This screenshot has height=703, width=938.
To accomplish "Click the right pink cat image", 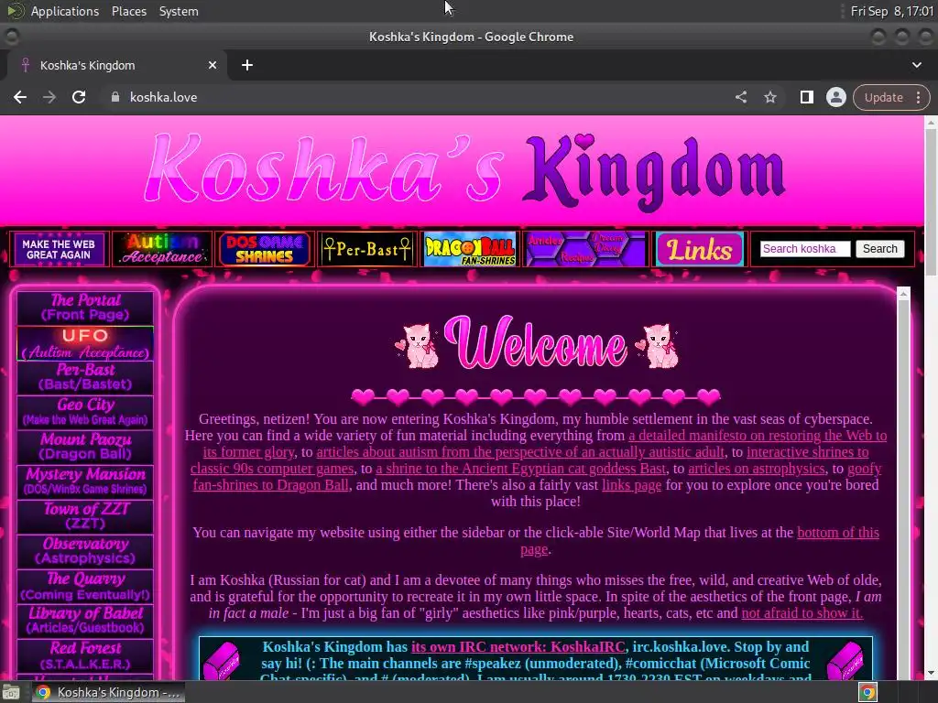I will click(x=658, y=347).
